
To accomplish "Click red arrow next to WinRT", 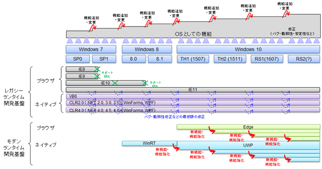I will (x=175, y=147).
